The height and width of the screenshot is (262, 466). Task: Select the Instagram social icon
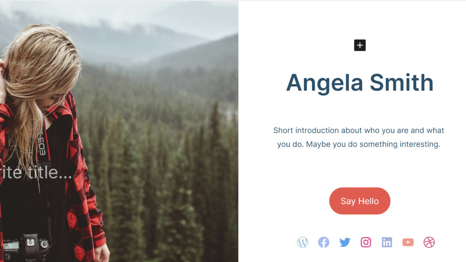click(x=366, y=242)
